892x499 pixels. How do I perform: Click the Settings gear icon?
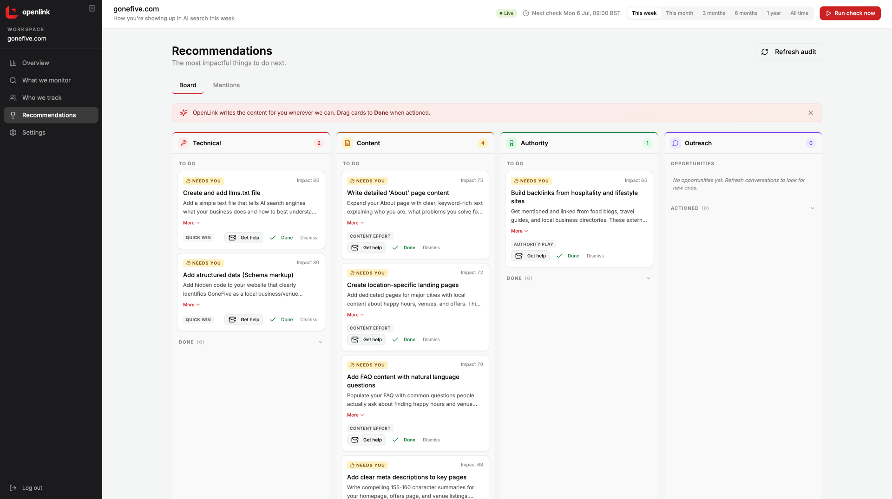13,133
